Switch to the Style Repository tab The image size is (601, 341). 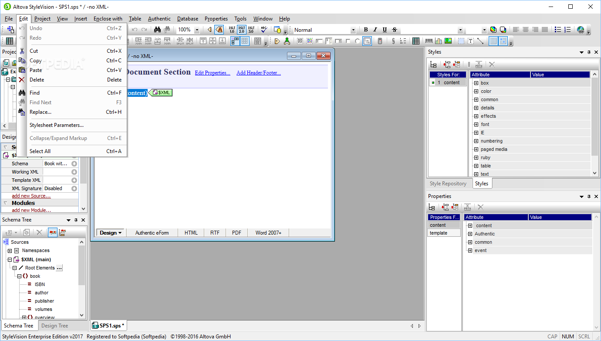[448, 184]
